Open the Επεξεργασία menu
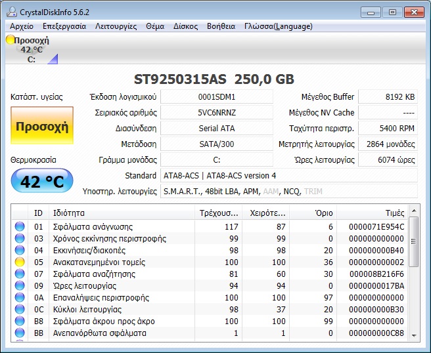This screenshot has width=431, height=353. (64, 26)
